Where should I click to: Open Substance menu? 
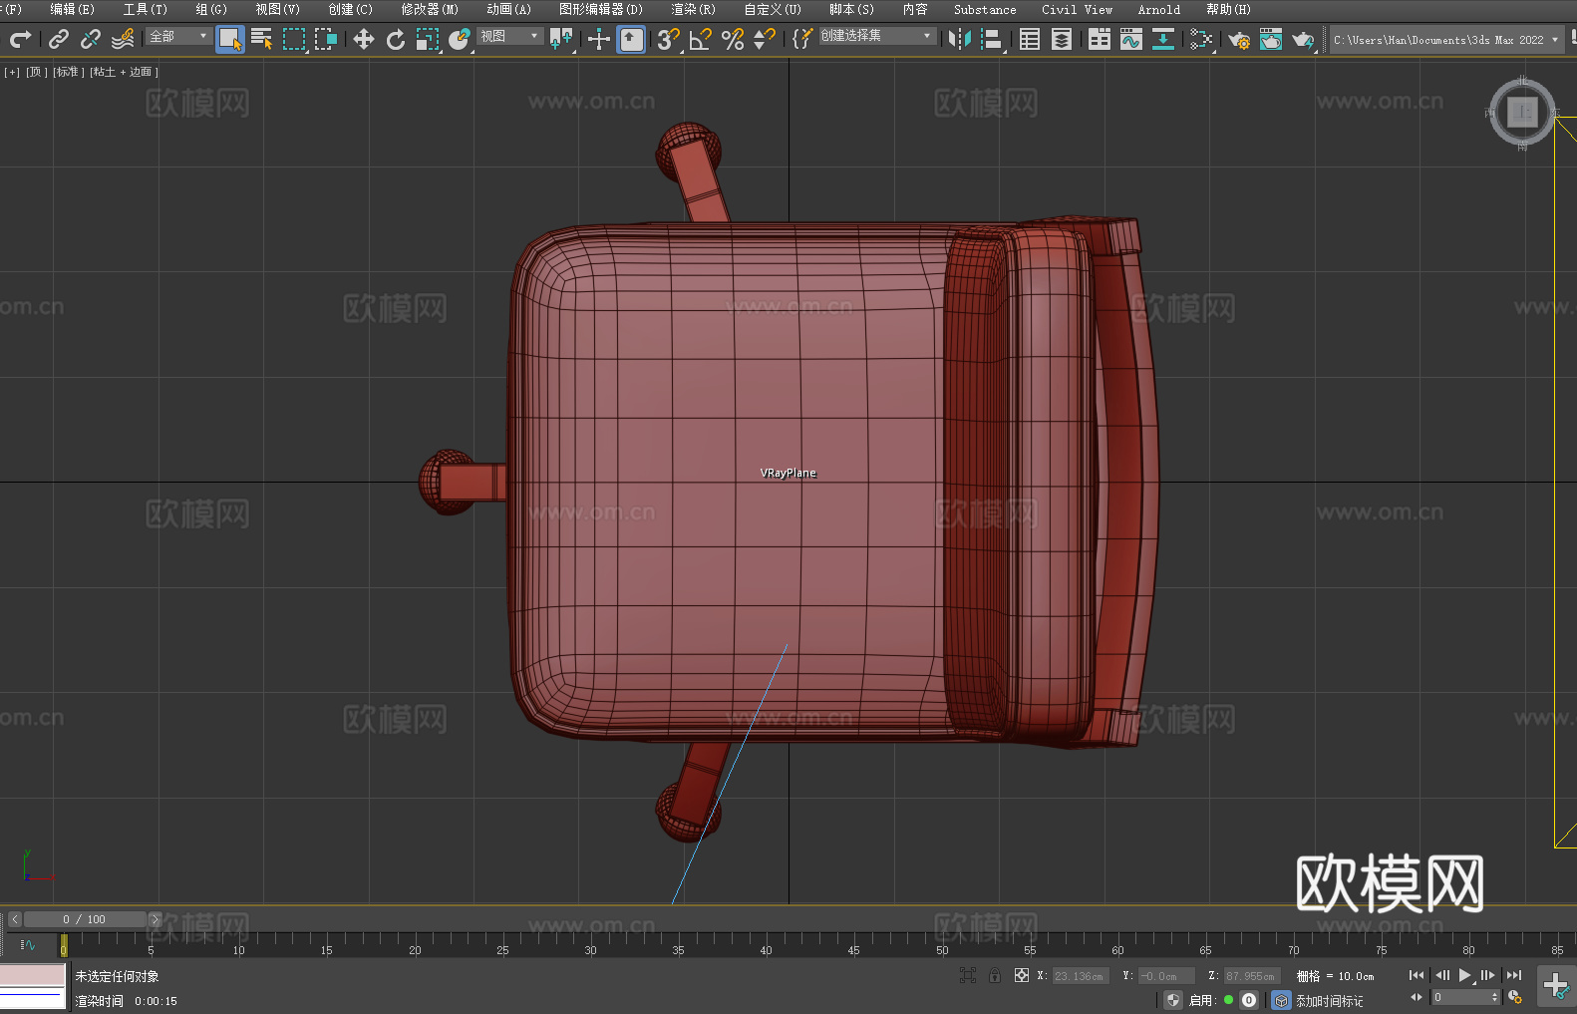point(985,9)
